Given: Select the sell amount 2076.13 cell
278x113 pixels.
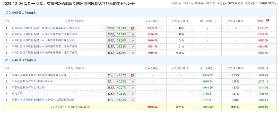Looking at the screenshot, I should [208, 82].
